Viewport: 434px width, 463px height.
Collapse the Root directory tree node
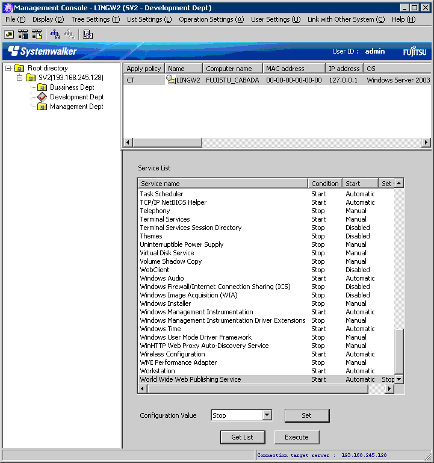tap(8, 68)
